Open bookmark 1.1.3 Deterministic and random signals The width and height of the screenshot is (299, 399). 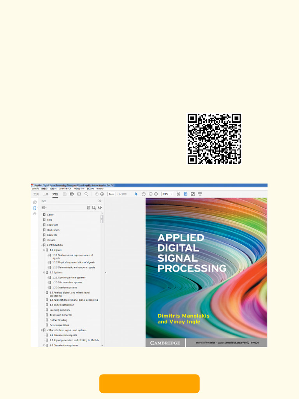(74, 267)
